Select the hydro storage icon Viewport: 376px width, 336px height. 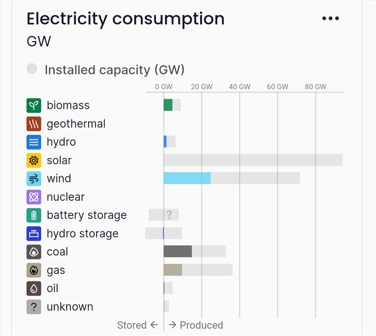(x=34, y=233)
